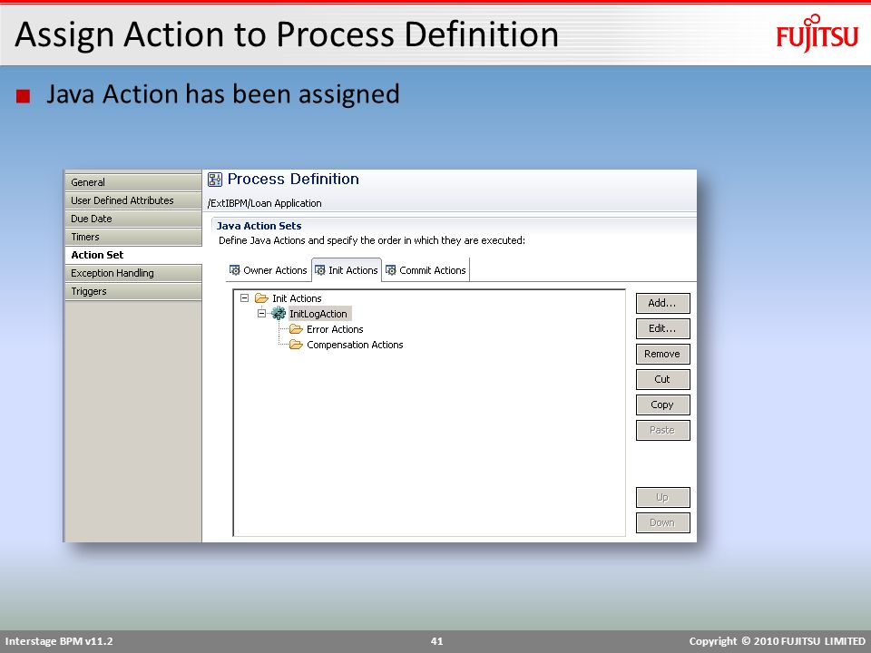Click the Down button
This screenshot has width=871, height=653.
click(662, 522)
